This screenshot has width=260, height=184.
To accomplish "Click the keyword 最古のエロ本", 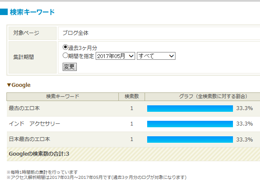I will click(x=24, y=108).
